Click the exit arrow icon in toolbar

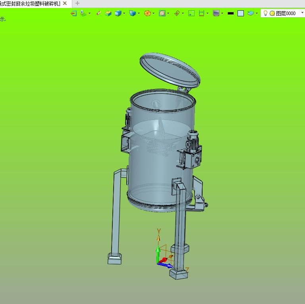click(x=73, y=13)
